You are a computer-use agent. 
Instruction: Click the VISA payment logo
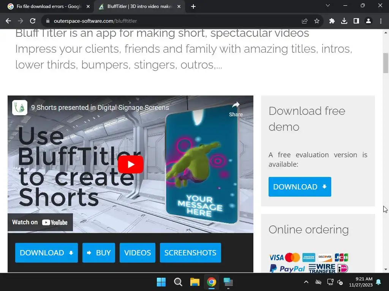pyautogui.click(x=276, y=258)
